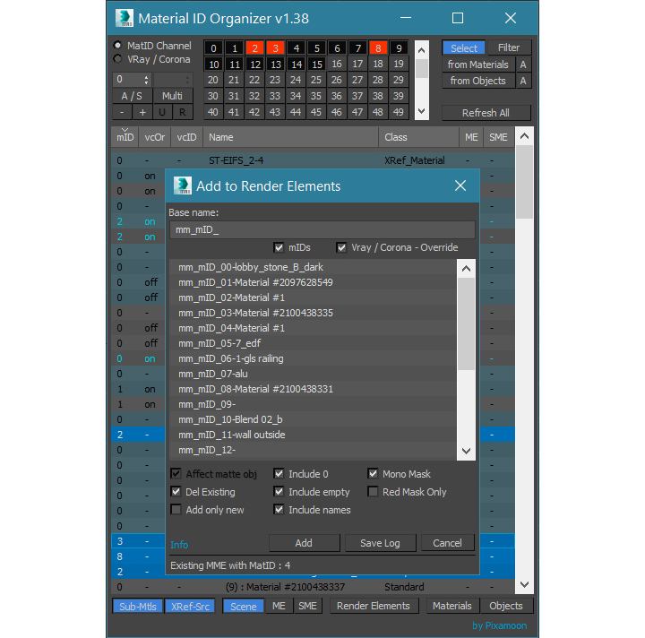This screenshot has width=645, height=638.
Task: Select ID number 3 in the grid
Action: [x=276, y=48]
